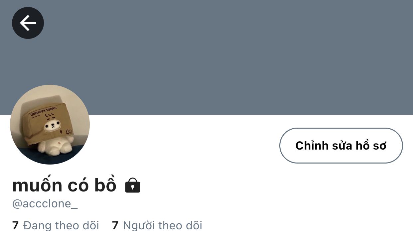
Task: Click the bear face peeking through the box
Action: 53,126
